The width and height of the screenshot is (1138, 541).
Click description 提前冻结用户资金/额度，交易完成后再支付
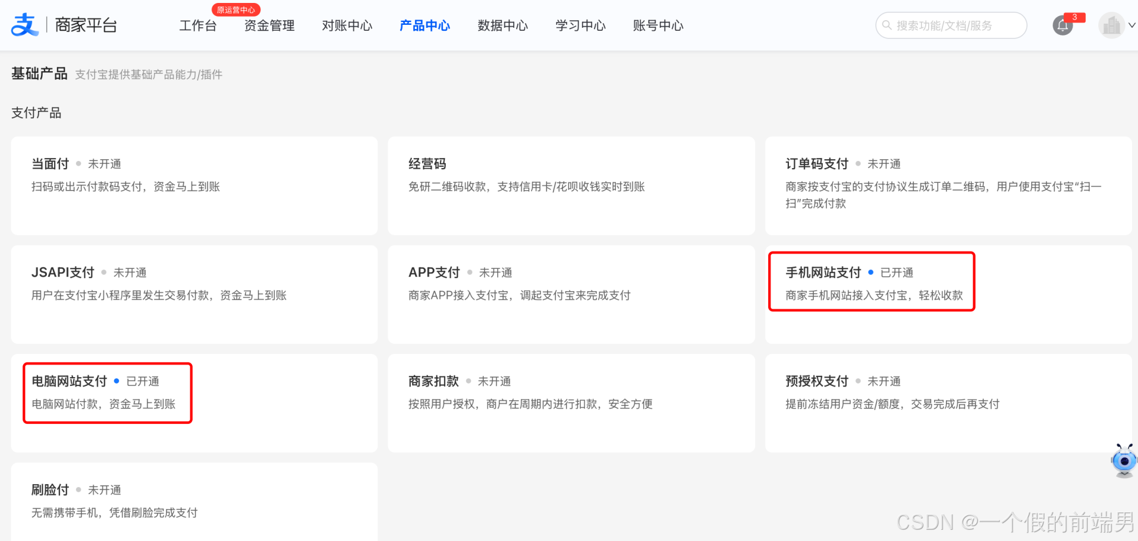click(x=893, y=404)
